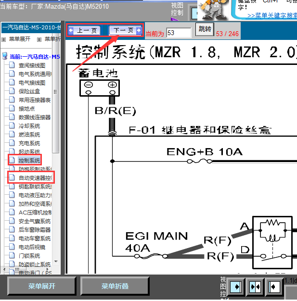Click the EGI MAIN 40A fuse label
297x301 pixels.
[156, 242]
